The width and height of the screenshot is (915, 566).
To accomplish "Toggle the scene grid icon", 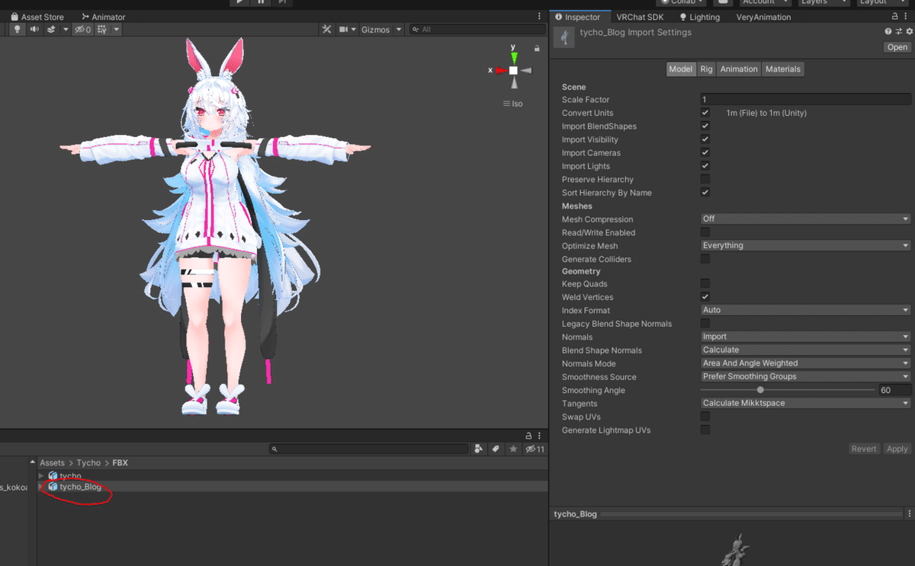I will [102, 29].
